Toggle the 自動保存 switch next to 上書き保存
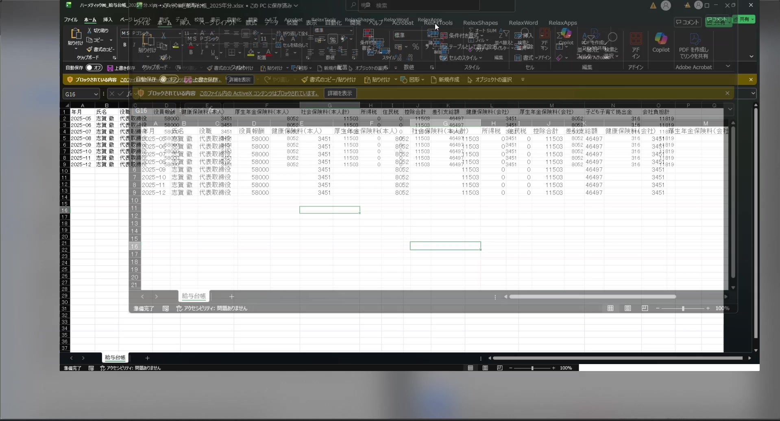This screenshot has height=421, width=780. point(94,67)
